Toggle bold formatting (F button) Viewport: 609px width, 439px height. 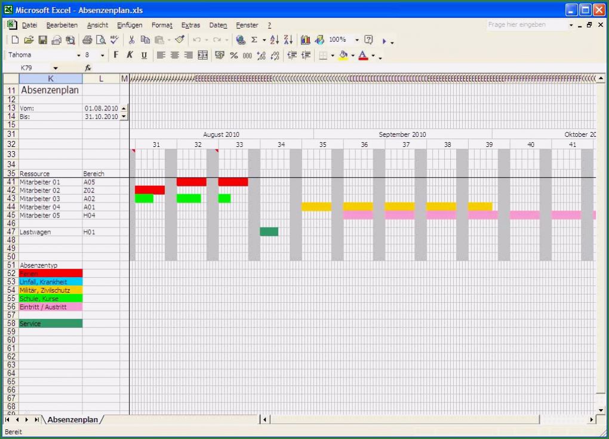pos(117,56)
